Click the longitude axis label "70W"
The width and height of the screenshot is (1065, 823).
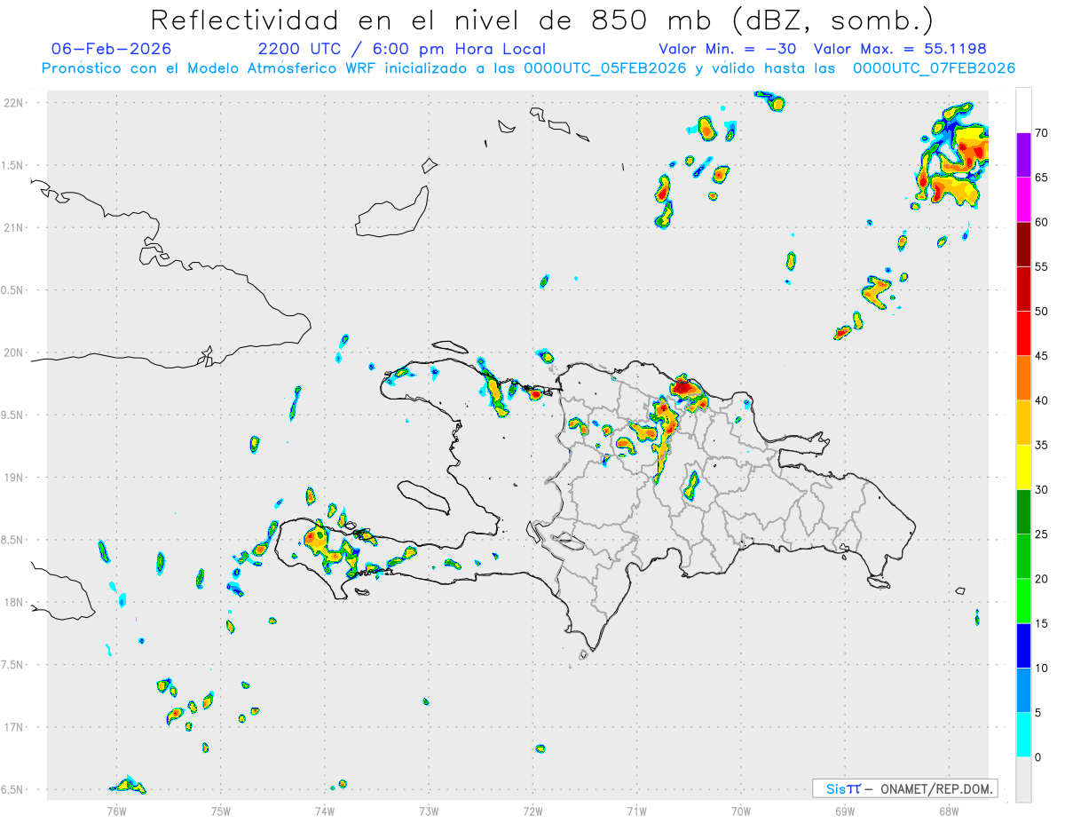point(741,811)
